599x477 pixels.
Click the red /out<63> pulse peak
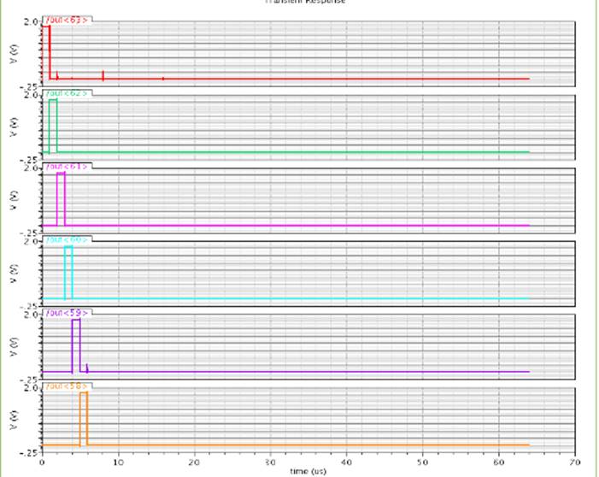click(46, 26)
